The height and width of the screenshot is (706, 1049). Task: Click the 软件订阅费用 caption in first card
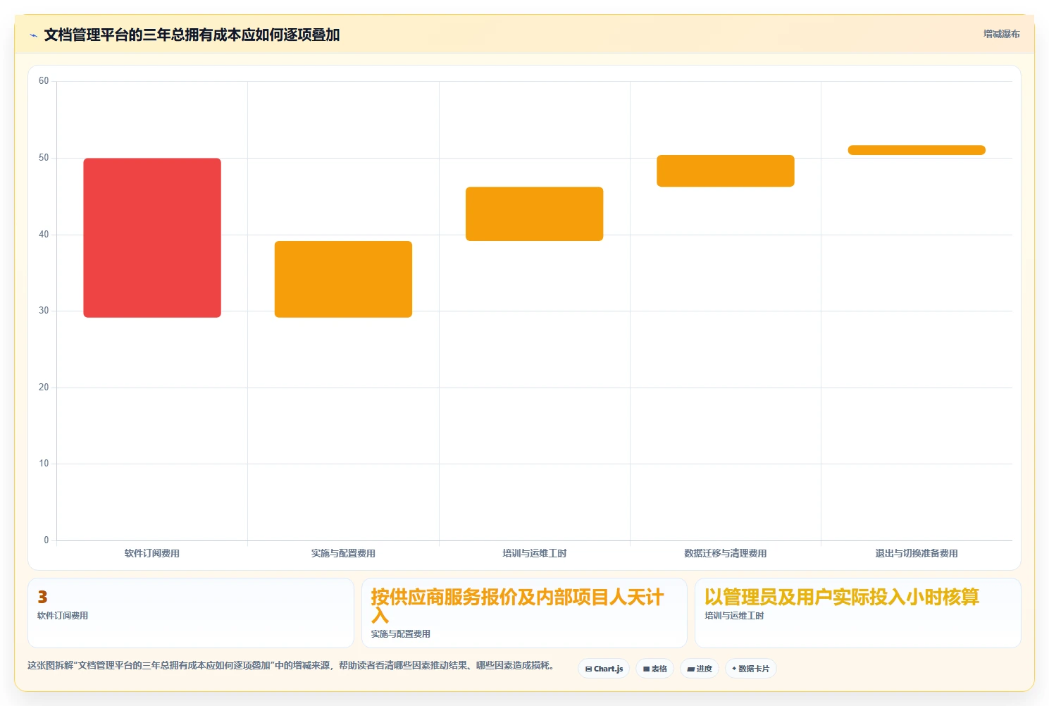[x=63, y=616]
